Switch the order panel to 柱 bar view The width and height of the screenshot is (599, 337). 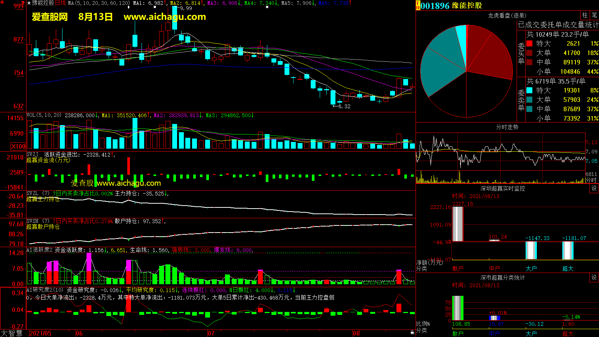coord(585,15)
